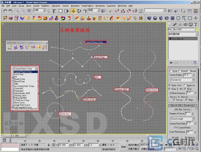Viewport: 201px width, 152px height.
Task: Click the Undo arrow icon
Action: (x=5, y=11)
